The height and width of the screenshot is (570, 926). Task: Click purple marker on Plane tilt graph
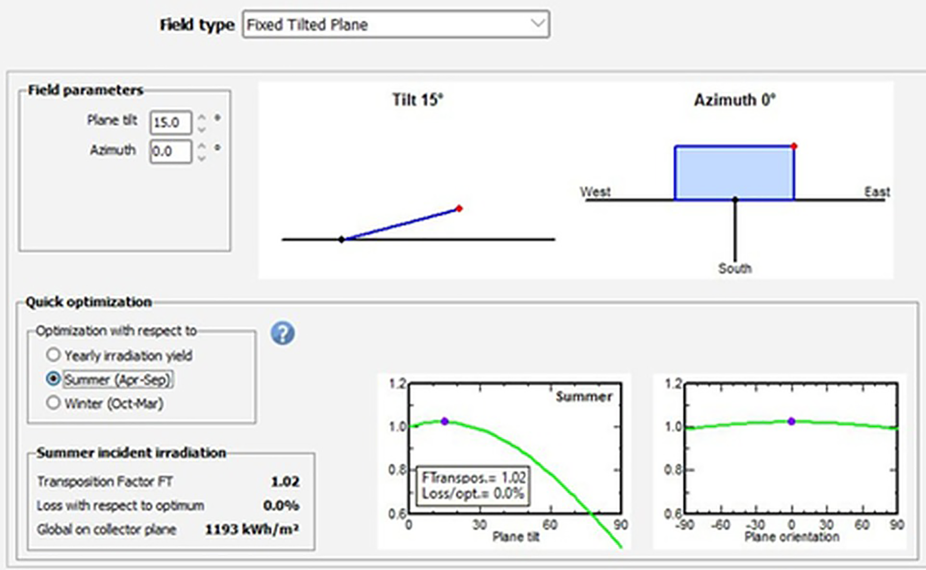[445, 421]
